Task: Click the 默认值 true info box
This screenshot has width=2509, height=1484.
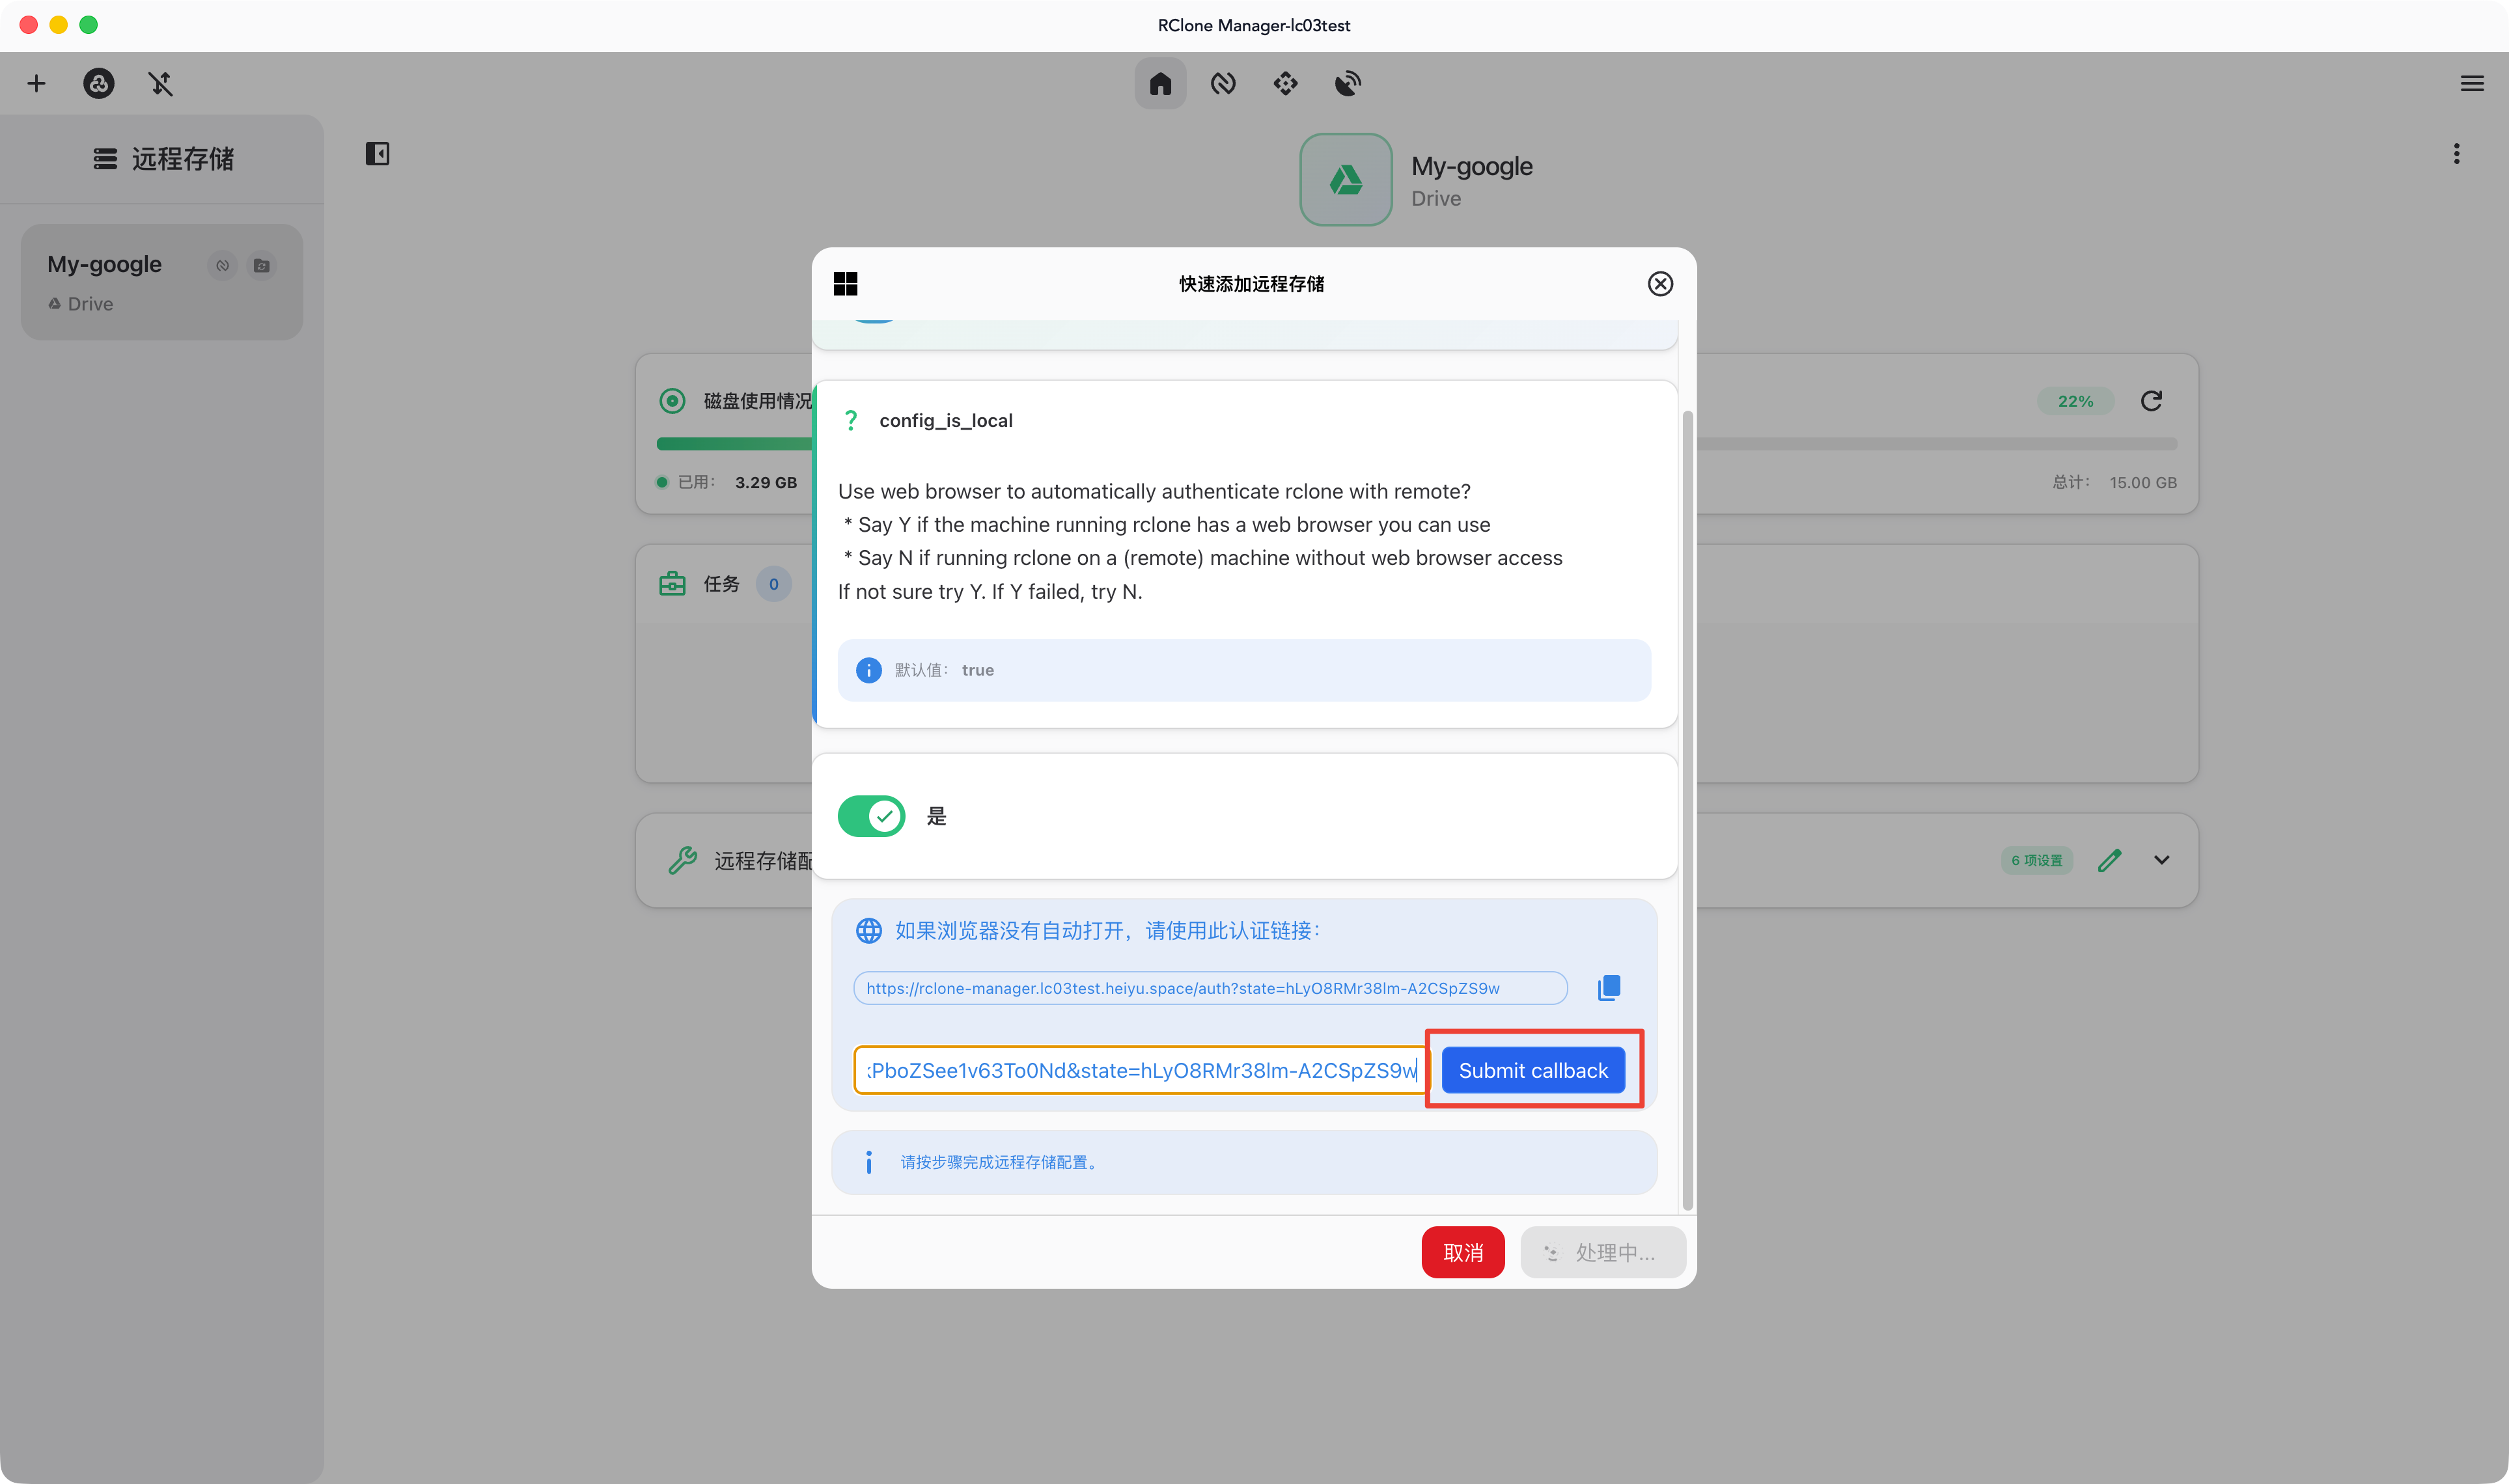Action: click(x=1244, y=670)
